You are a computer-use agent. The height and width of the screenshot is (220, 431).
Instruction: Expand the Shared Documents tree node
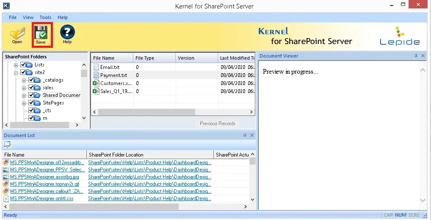24,96
